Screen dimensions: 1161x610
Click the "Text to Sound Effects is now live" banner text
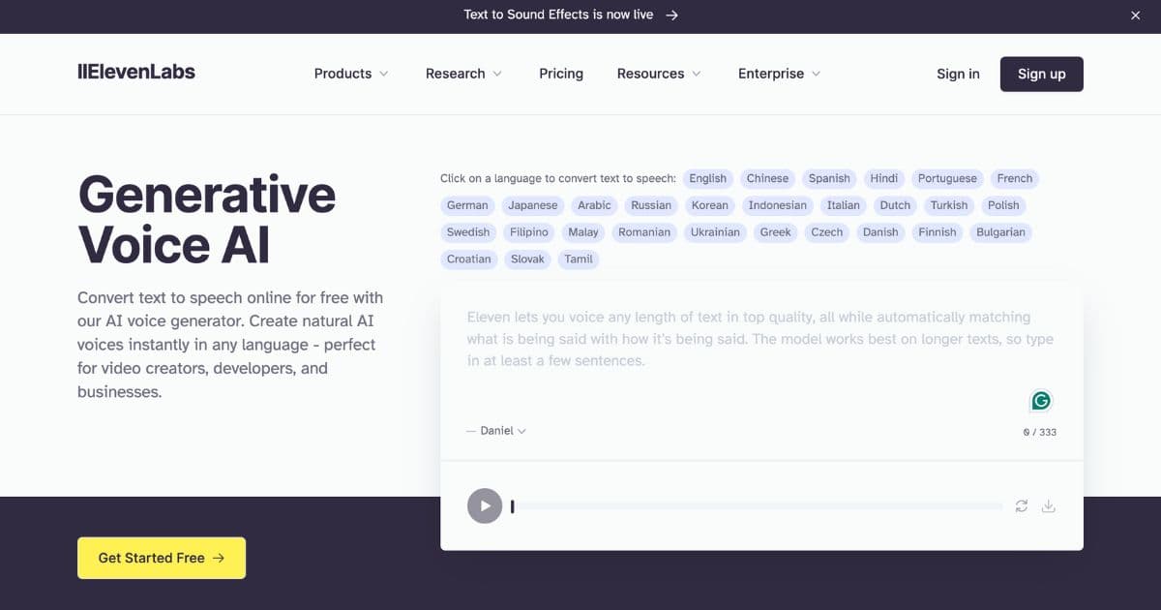[558, 15]
